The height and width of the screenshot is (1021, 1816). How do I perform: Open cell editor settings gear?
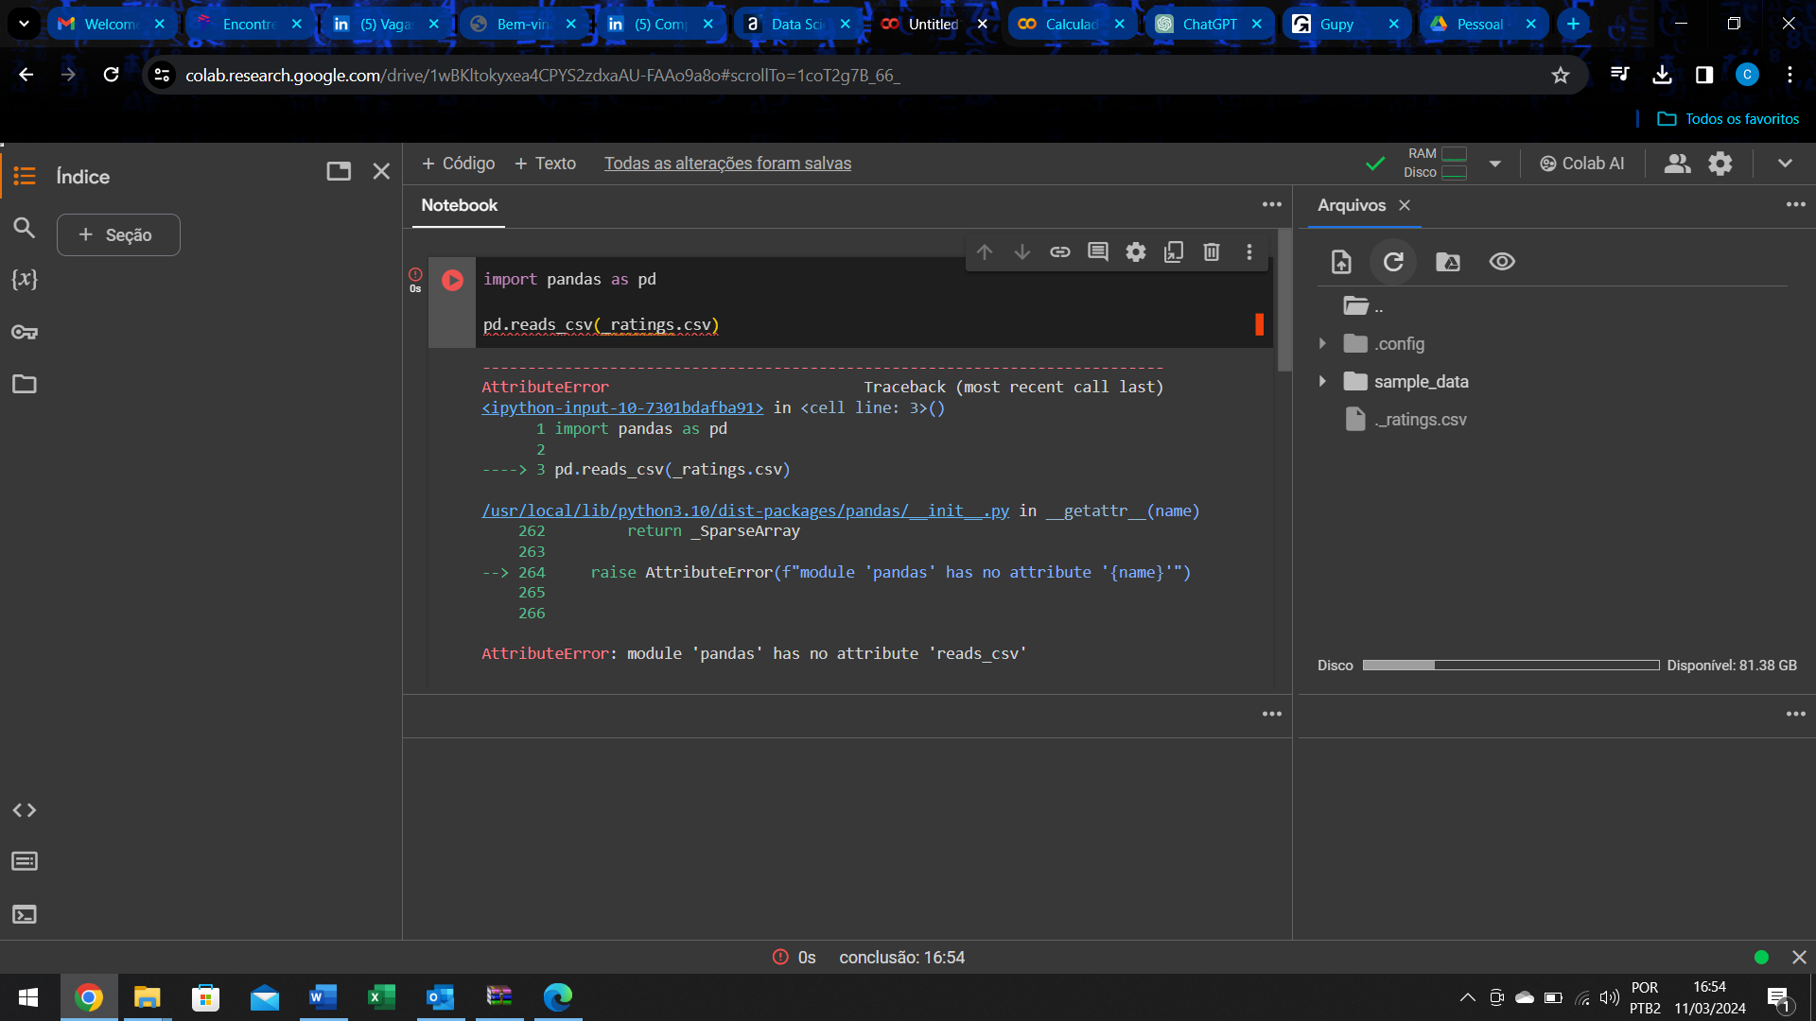pyautogui.click(x=1136, y=251)
